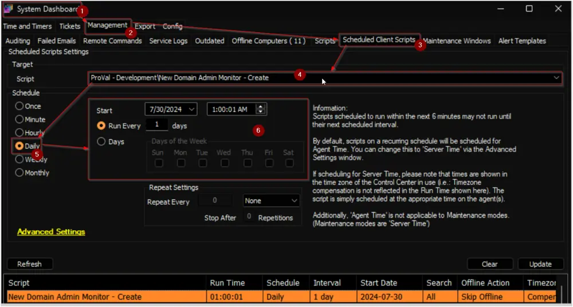Viewport: 573px width, 307px height.
Task: Click the Run Every days number field
Action: [157, 125]
